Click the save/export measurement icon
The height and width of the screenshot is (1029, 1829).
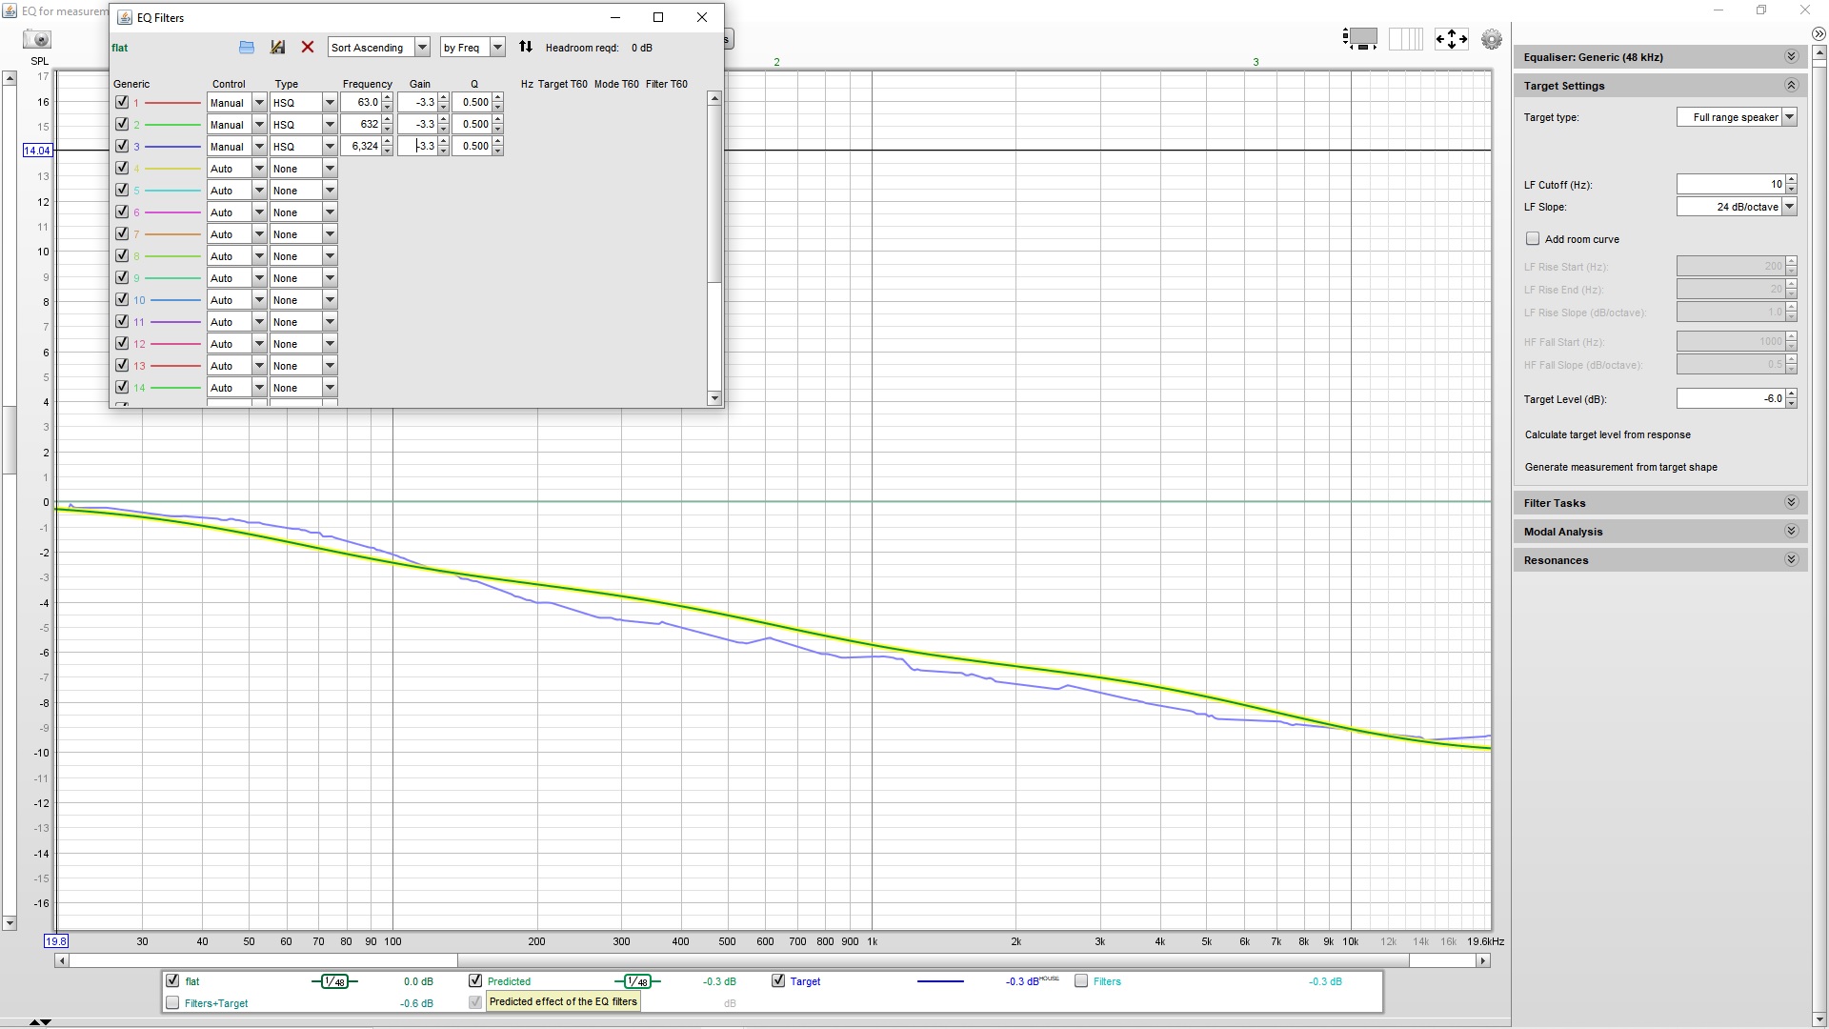(x=277, y=48)
